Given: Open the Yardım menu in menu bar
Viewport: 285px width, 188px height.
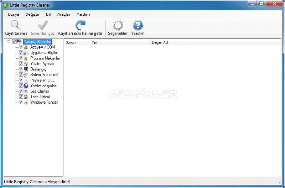Looking at the screenshot, I should (x=83, y=14).
